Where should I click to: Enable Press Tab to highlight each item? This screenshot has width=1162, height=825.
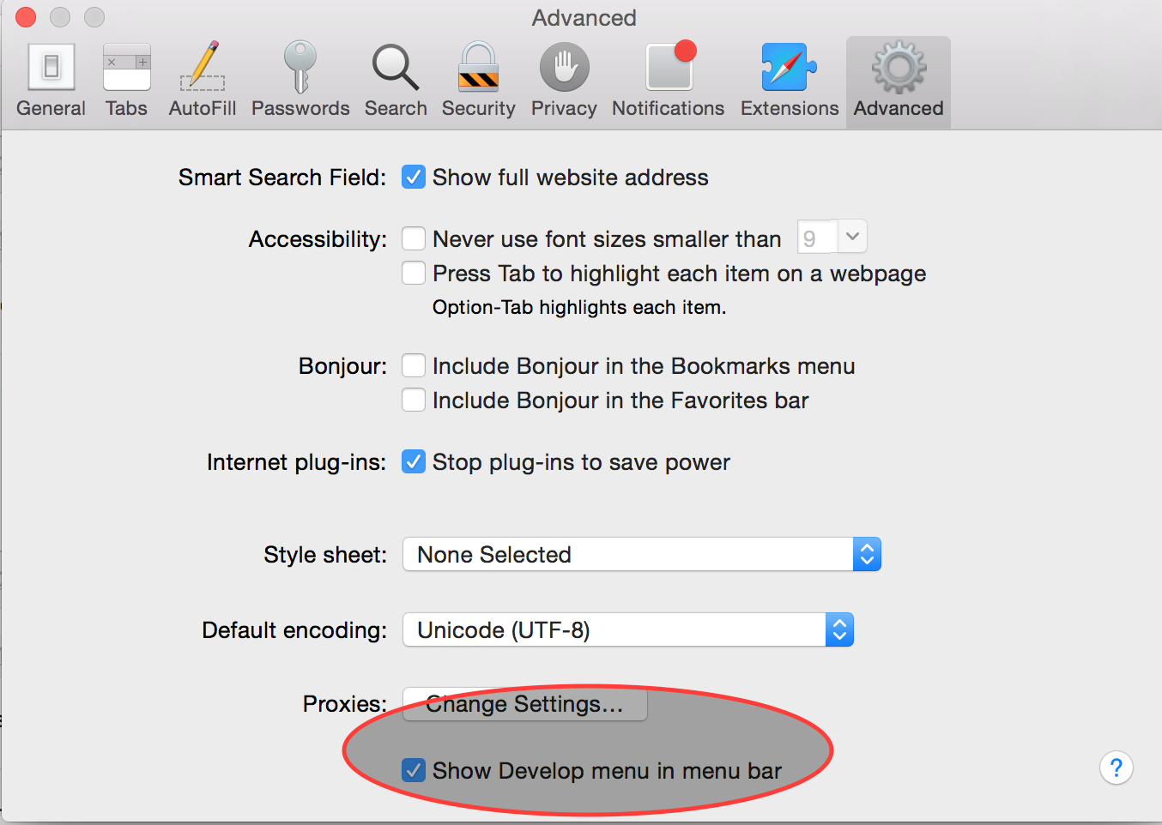tap(414, 274)
